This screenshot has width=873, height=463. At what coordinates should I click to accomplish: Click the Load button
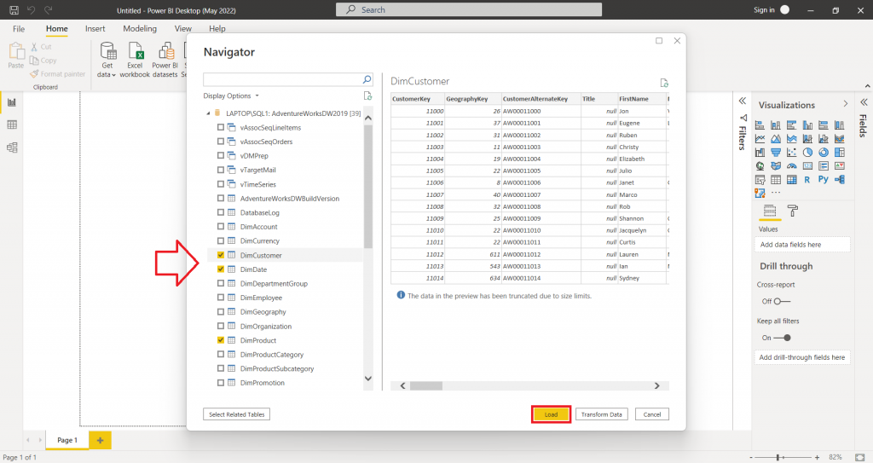click(x=552, y=414)
